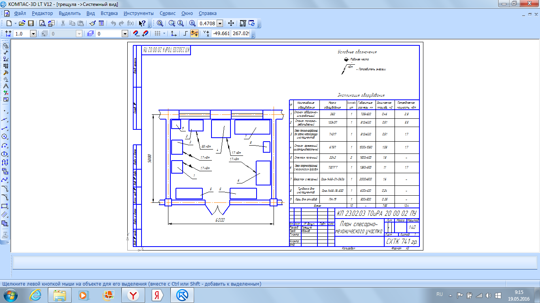
Task: Open the snap settings magnet icon
Action: point(136,34)
